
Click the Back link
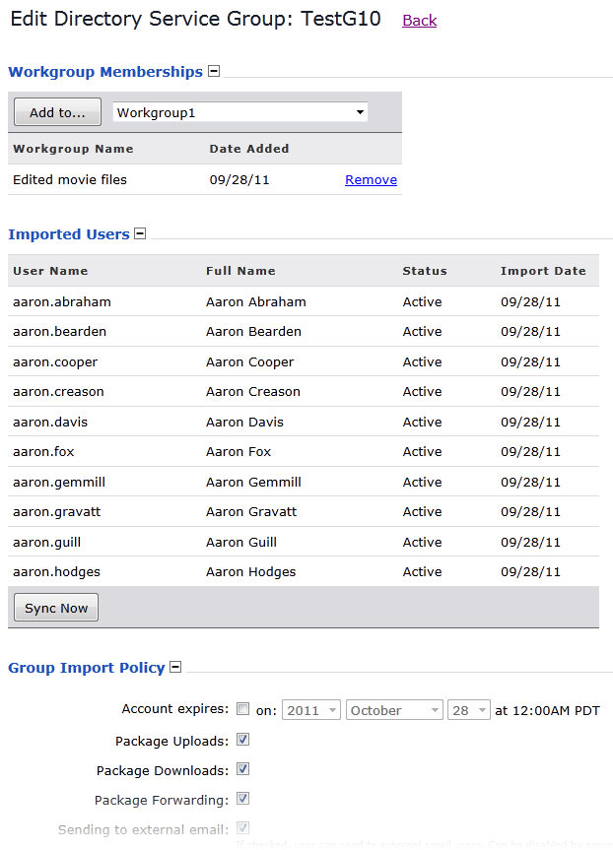(419, 21)
